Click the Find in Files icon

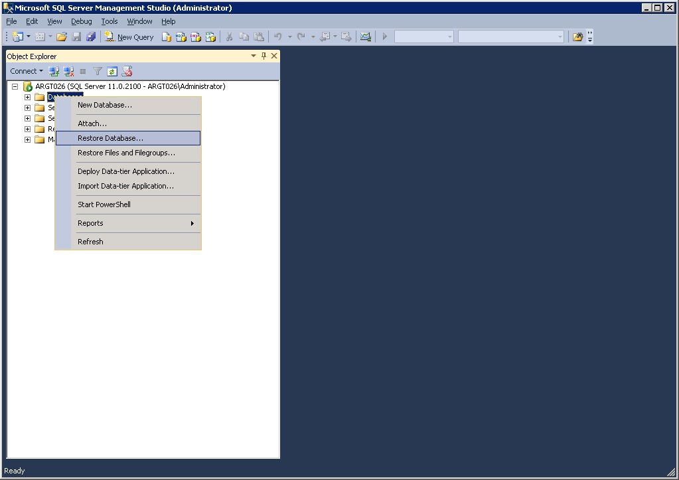pyautogui.click(x=577, y=37)
